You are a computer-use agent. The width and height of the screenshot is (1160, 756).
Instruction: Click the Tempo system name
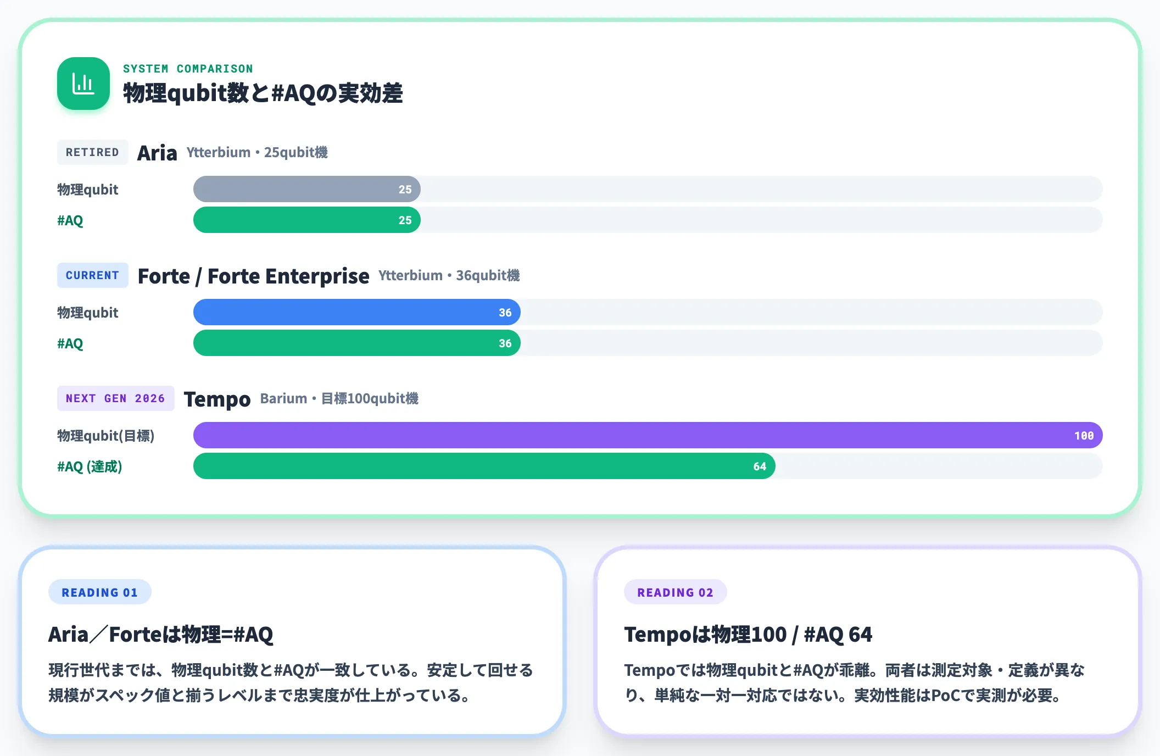[217, 399]
